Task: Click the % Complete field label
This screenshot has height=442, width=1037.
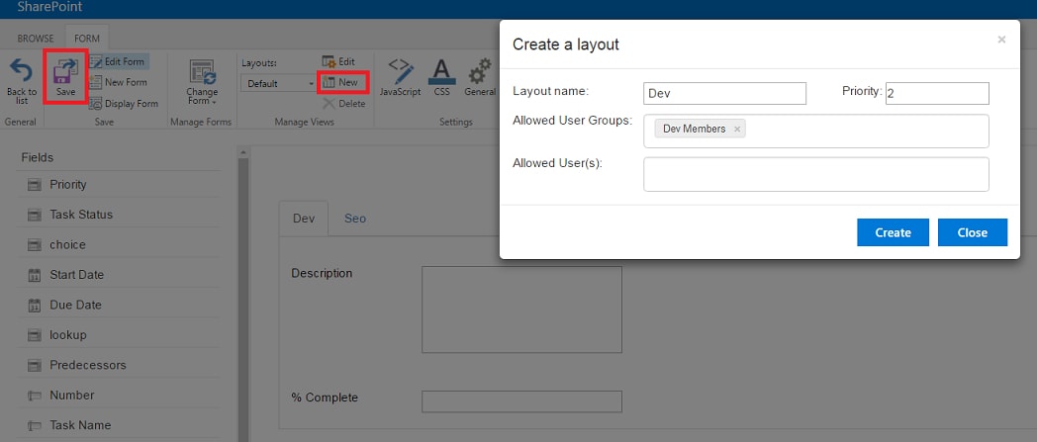Action: click(x=325, y=398)
